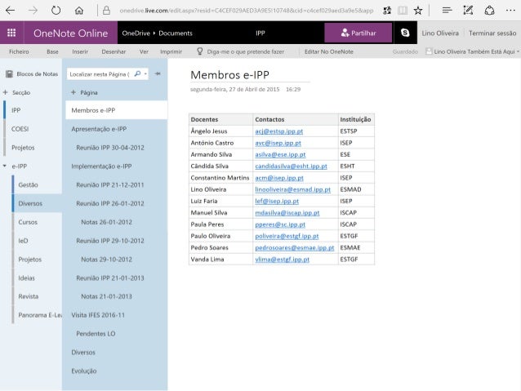Open the Ficheiro menu tab

pyautogui.click(x=19, y=51)
